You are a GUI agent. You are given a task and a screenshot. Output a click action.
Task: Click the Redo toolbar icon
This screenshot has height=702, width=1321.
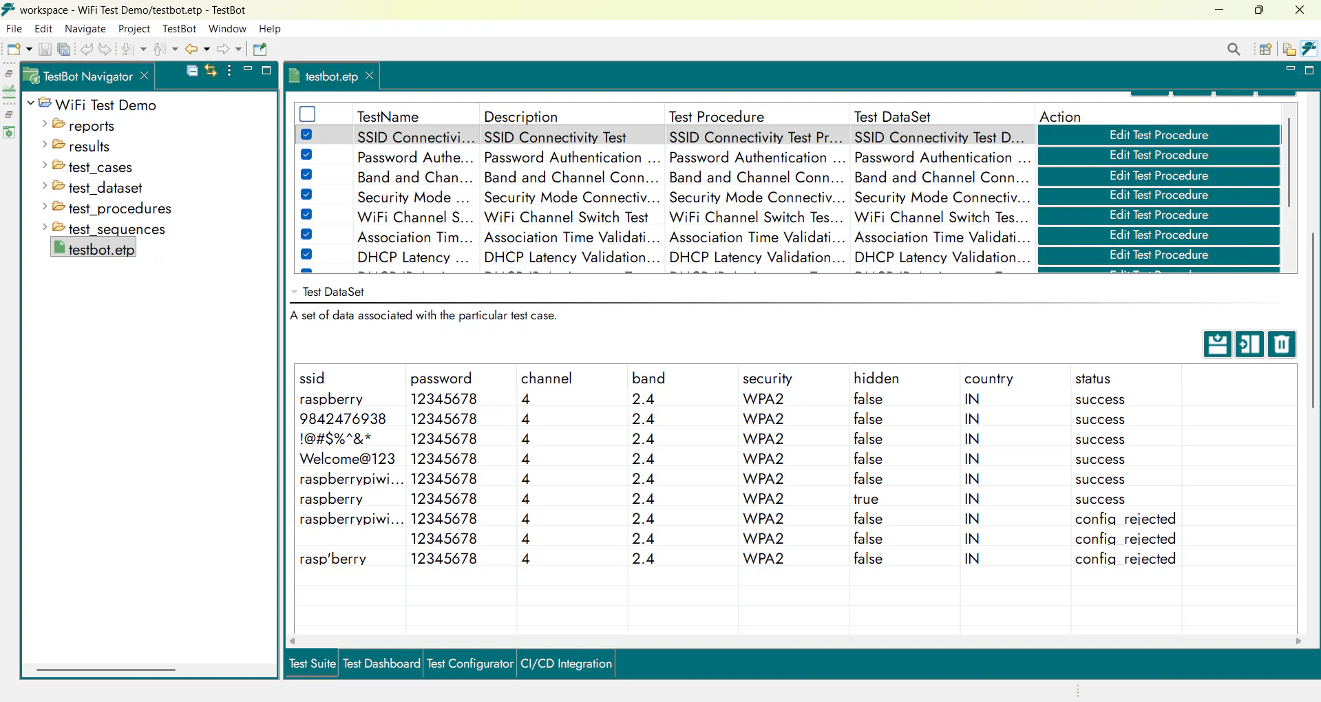pos(105,49)
